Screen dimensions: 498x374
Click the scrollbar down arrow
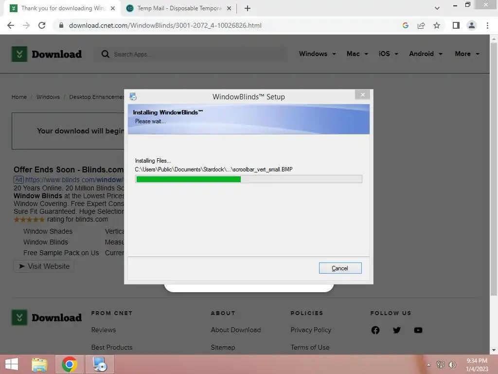(x=494, y=350)
